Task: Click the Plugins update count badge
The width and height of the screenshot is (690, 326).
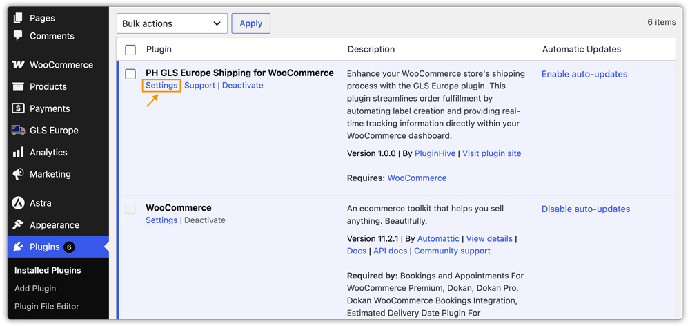Action: [x=69, y=247]
